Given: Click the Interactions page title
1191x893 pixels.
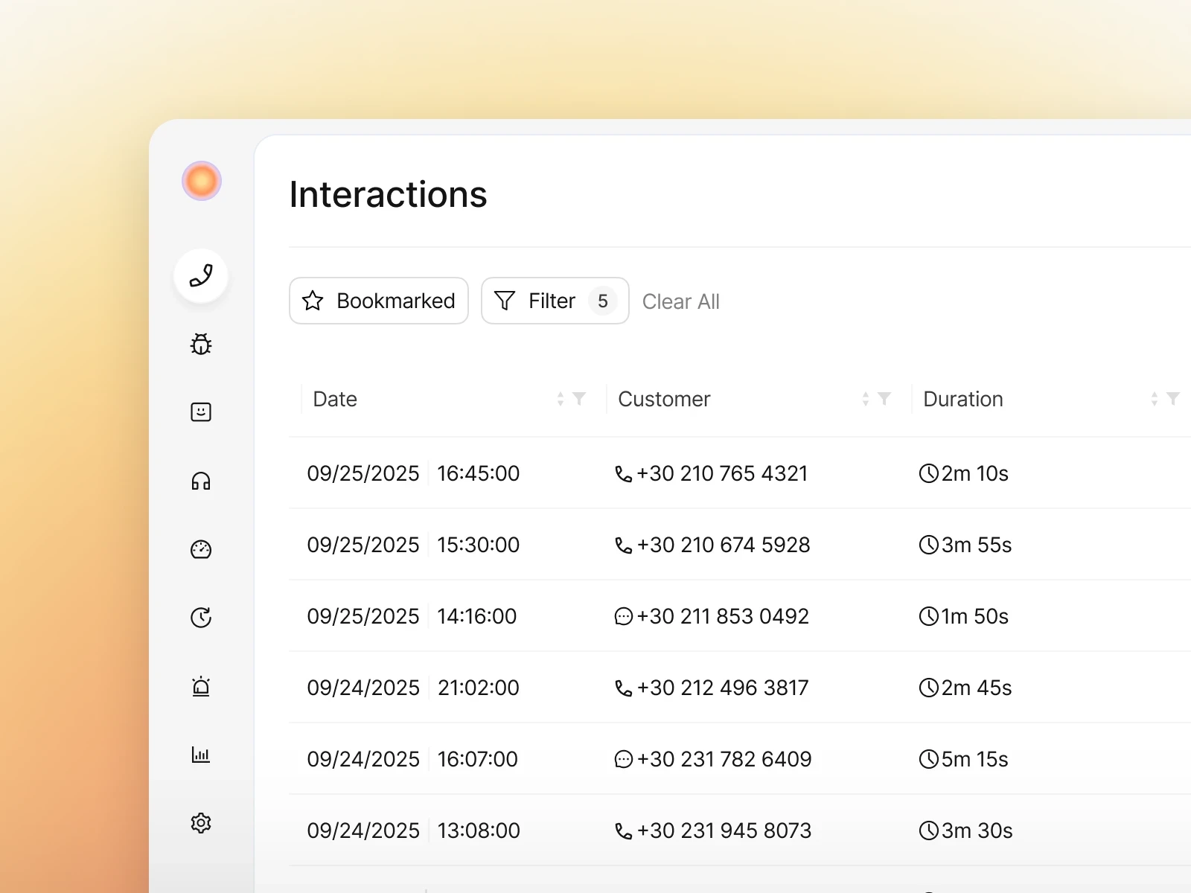Looking at the screenshot, I should coord(388,194).
